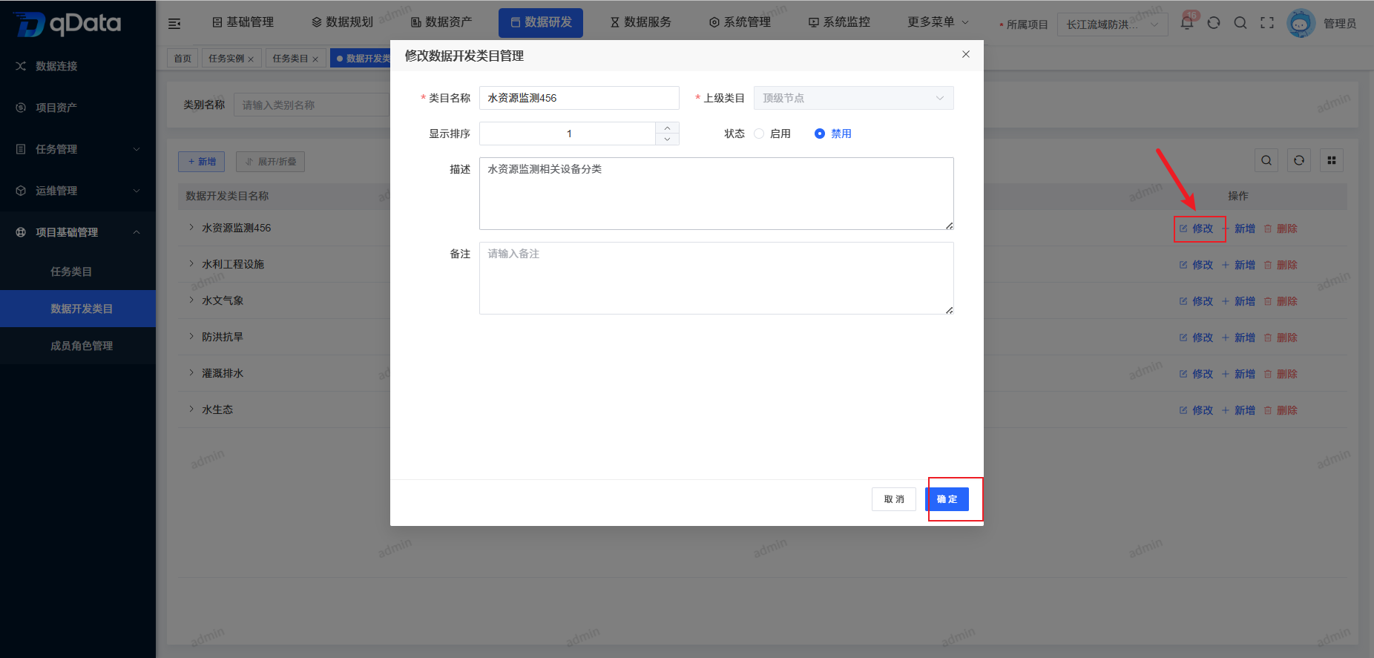The height and width of the screenshot is (658, 1374).
Task: Expand the 防洪抗旱 row
Action: coord(191,337)
